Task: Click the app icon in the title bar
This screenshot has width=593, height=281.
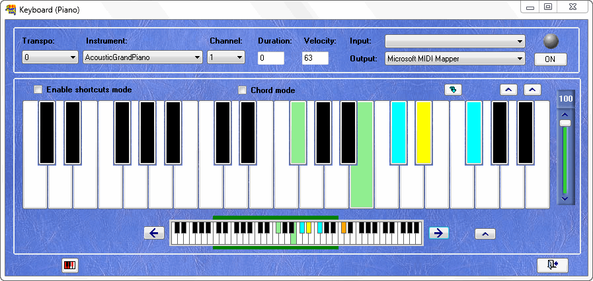Action: tap(11, 9)
